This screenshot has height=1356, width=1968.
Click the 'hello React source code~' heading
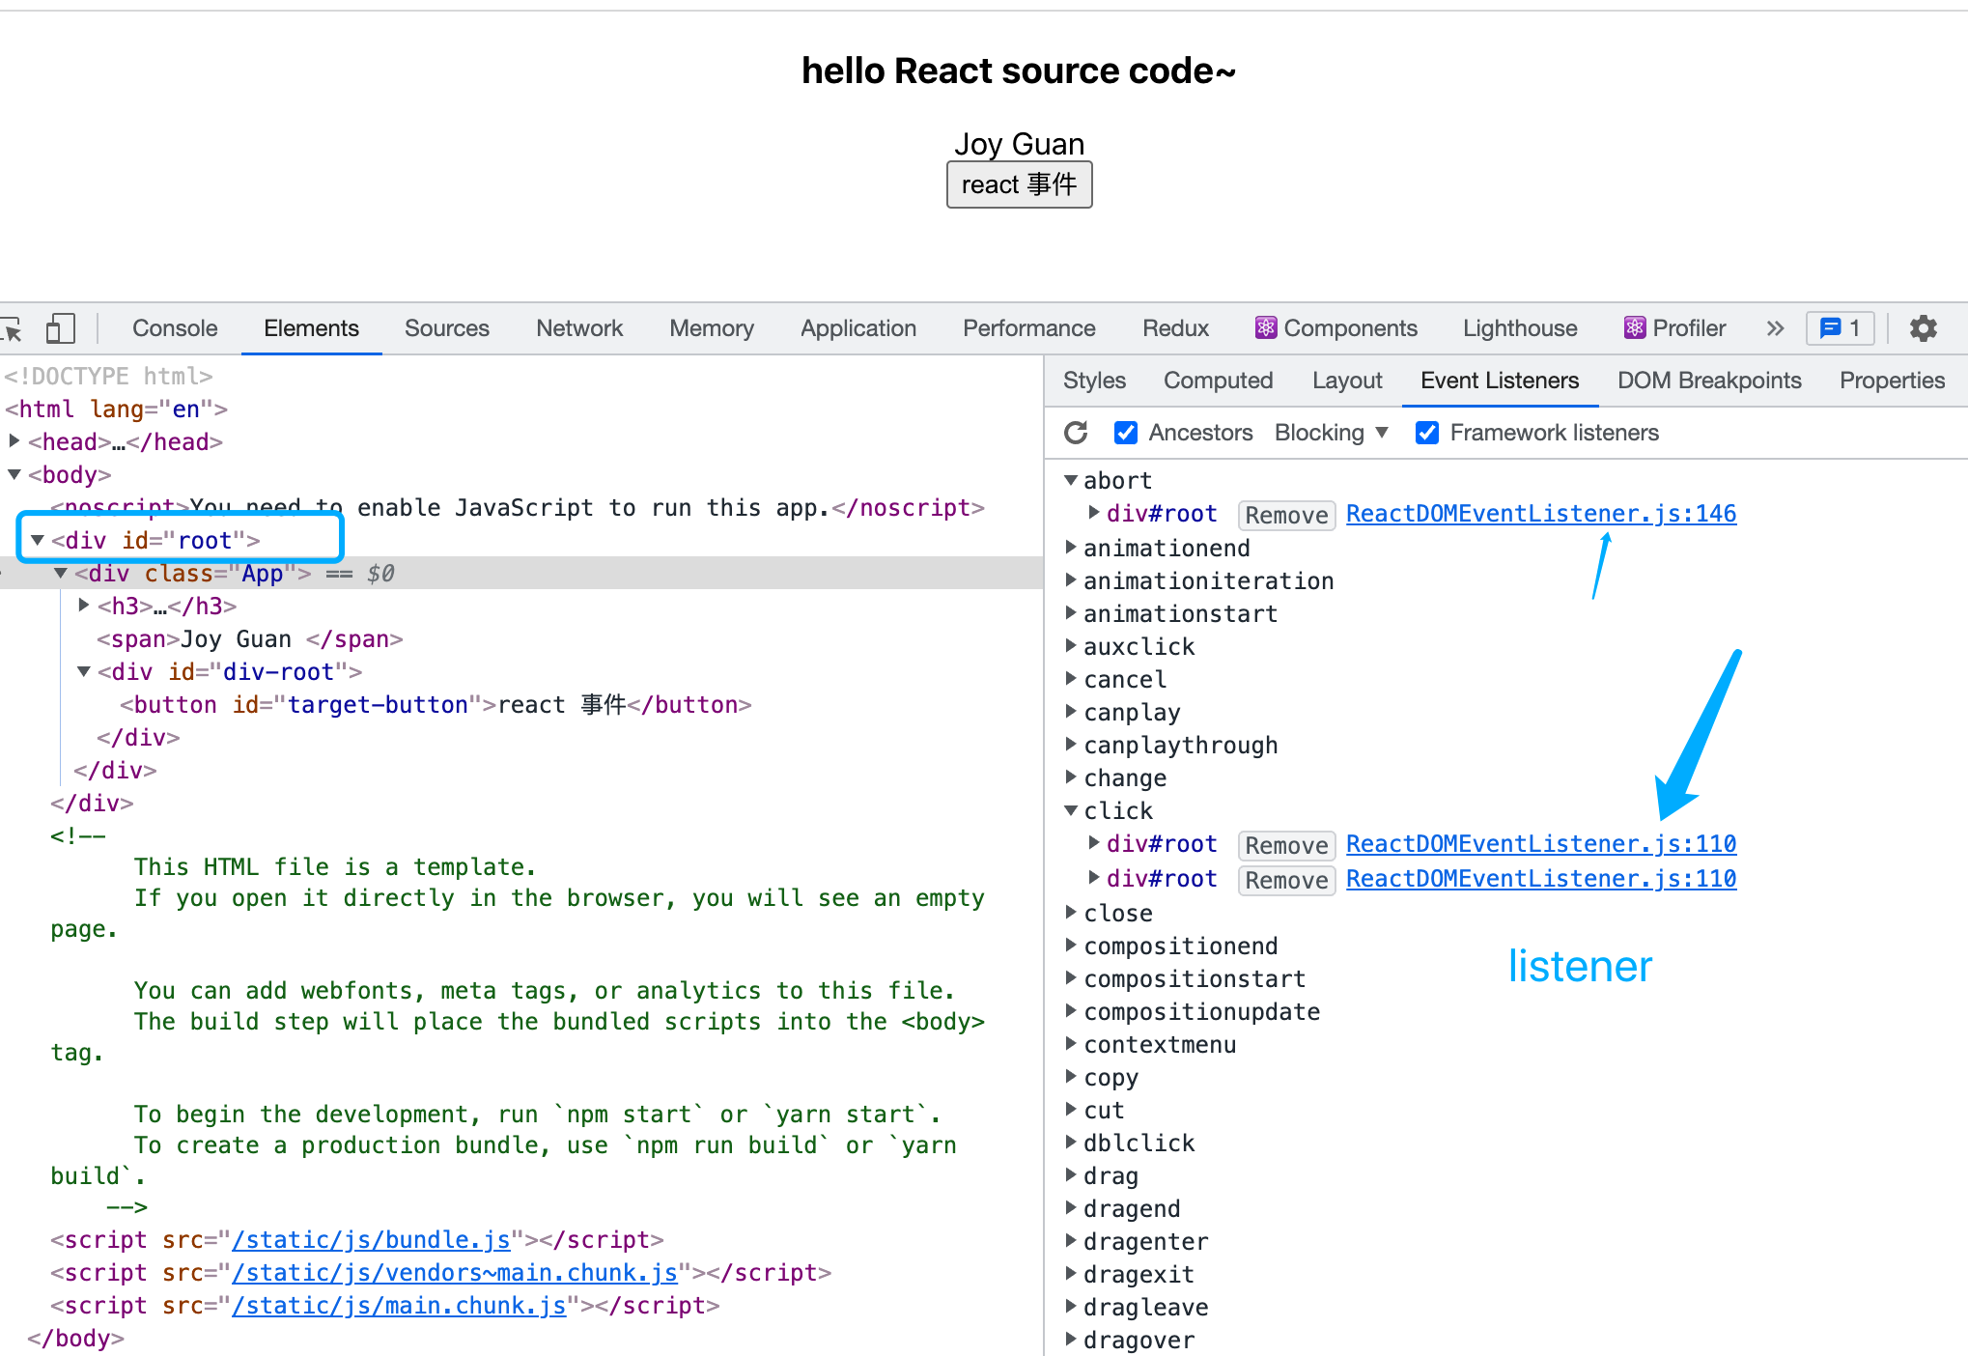[1019, 71]
